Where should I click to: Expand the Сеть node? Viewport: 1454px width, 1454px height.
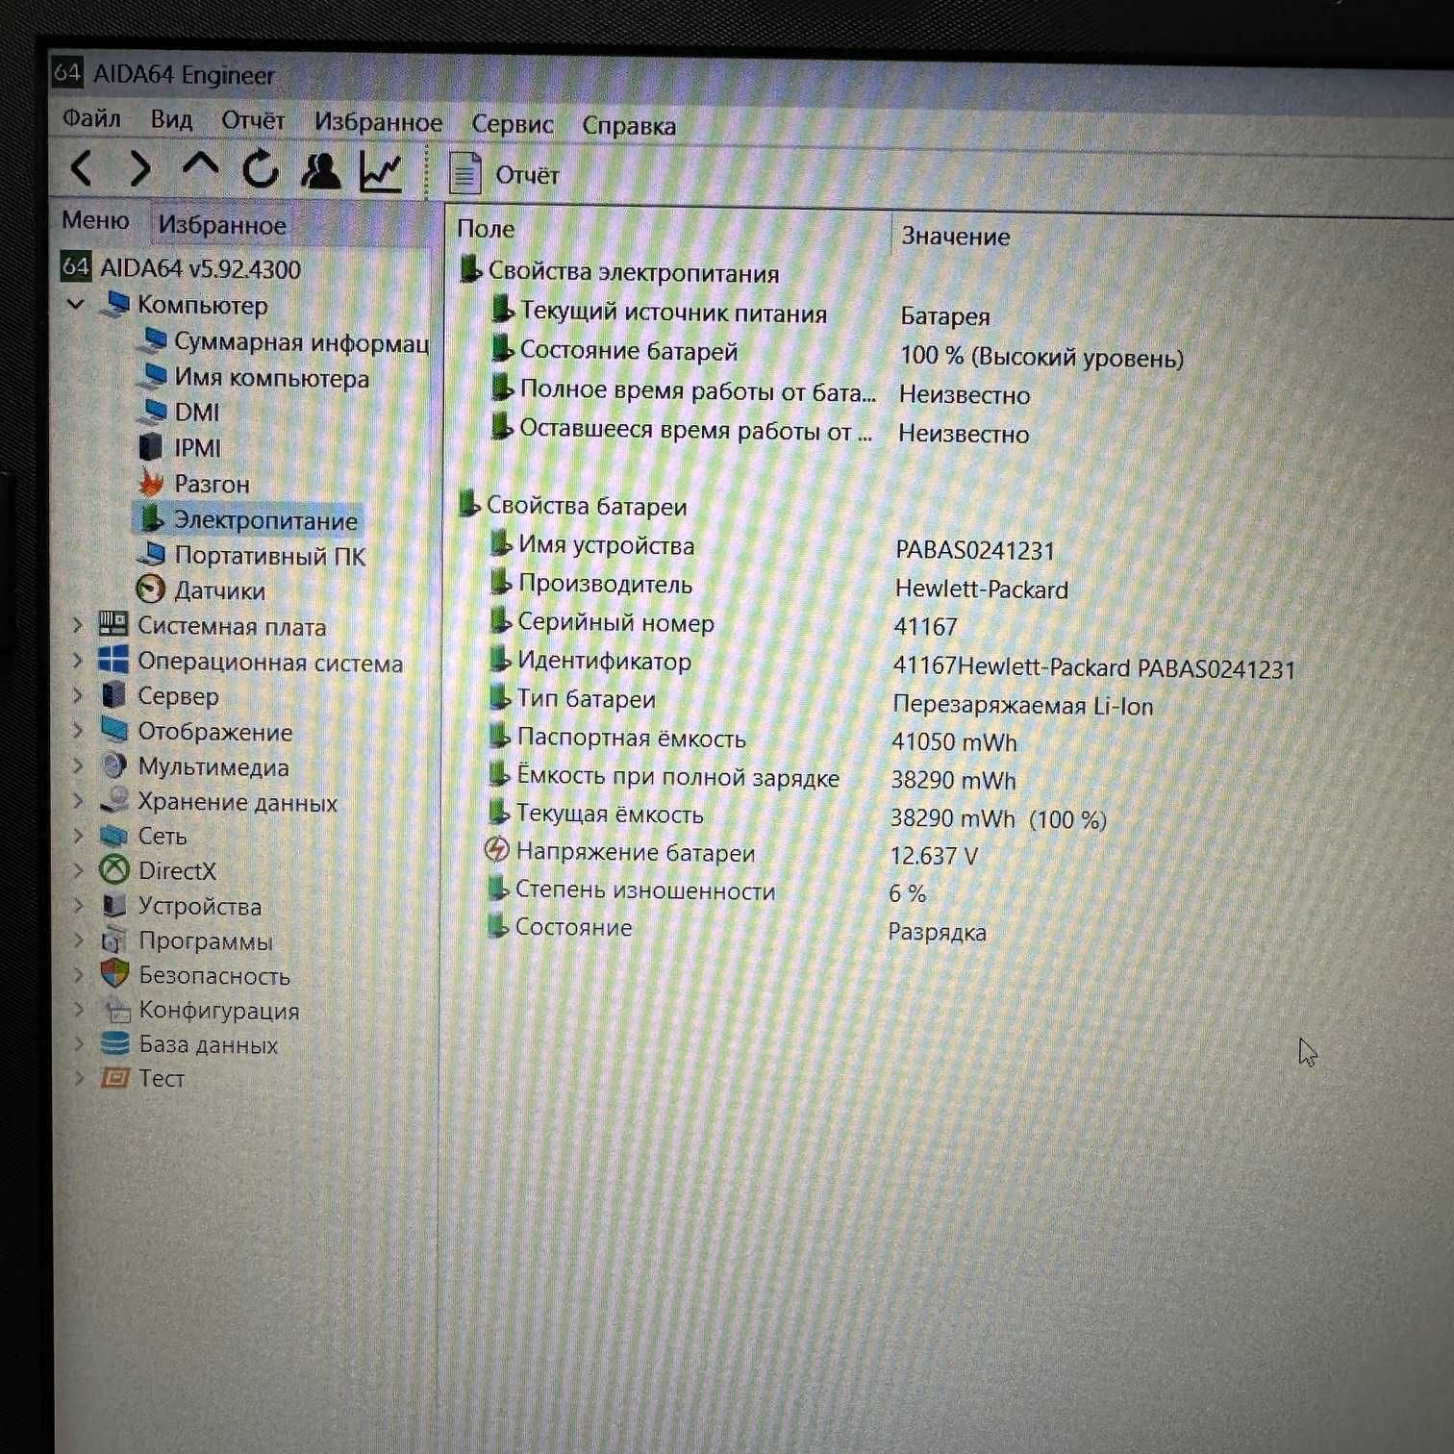78,836
